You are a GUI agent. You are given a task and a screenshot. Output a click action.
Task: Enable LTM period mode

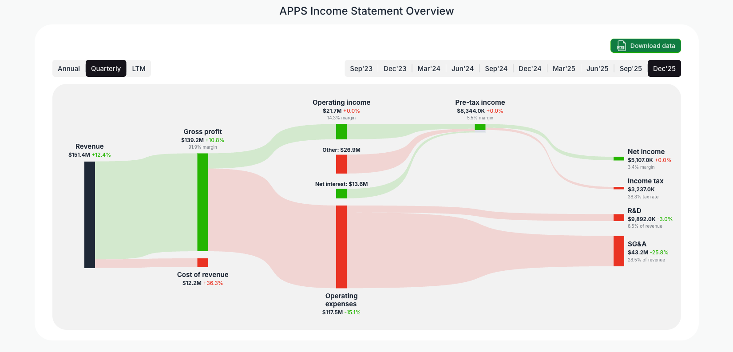tap(138, 68)
